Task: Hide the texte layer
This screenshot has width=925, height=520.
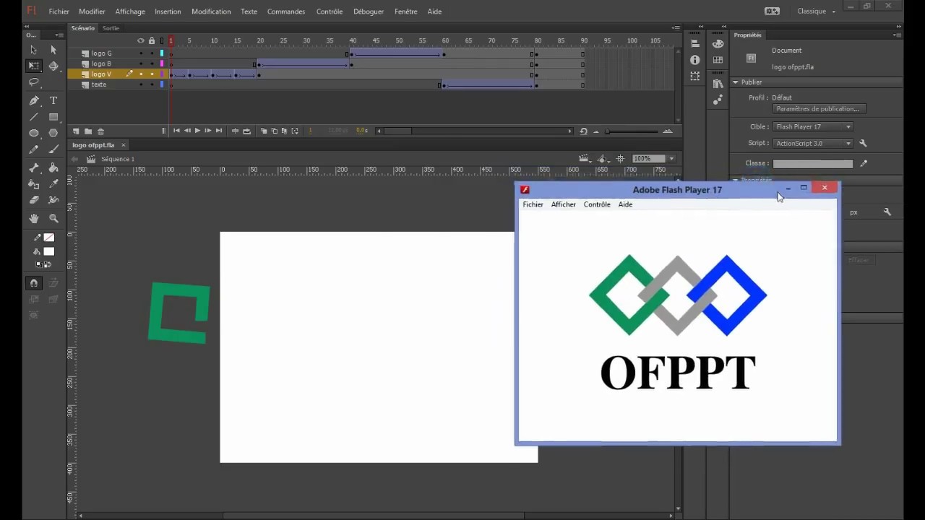Action: (141, 84)
